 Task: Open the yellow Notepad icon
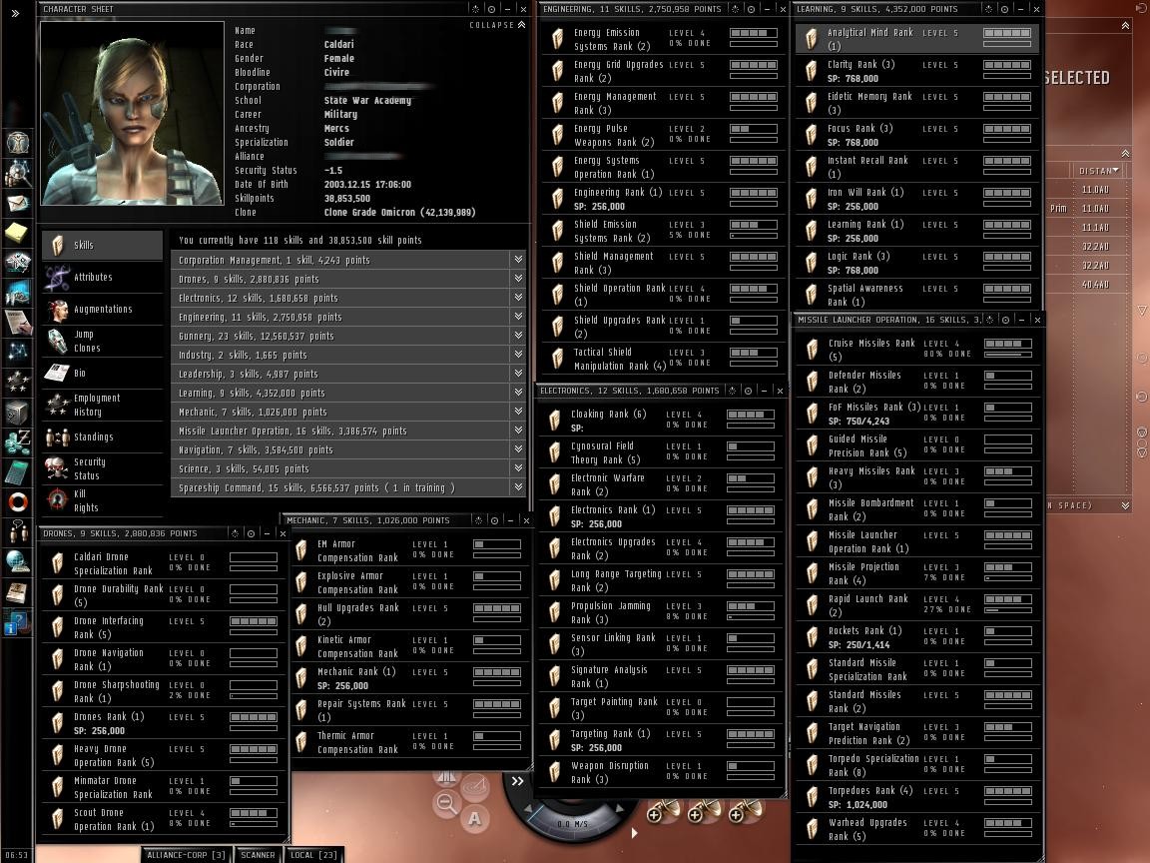[x=17, y=233]
